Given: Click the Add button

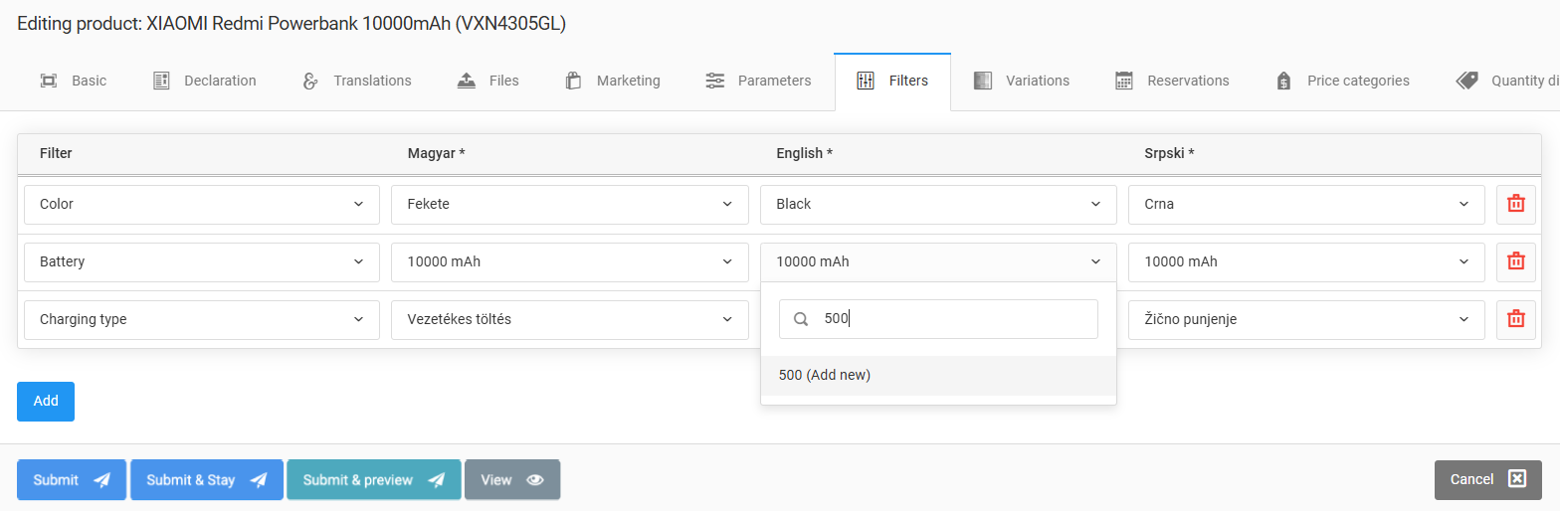Looking at the screenshot, I should pyautogui.click(x=46, y=402).
